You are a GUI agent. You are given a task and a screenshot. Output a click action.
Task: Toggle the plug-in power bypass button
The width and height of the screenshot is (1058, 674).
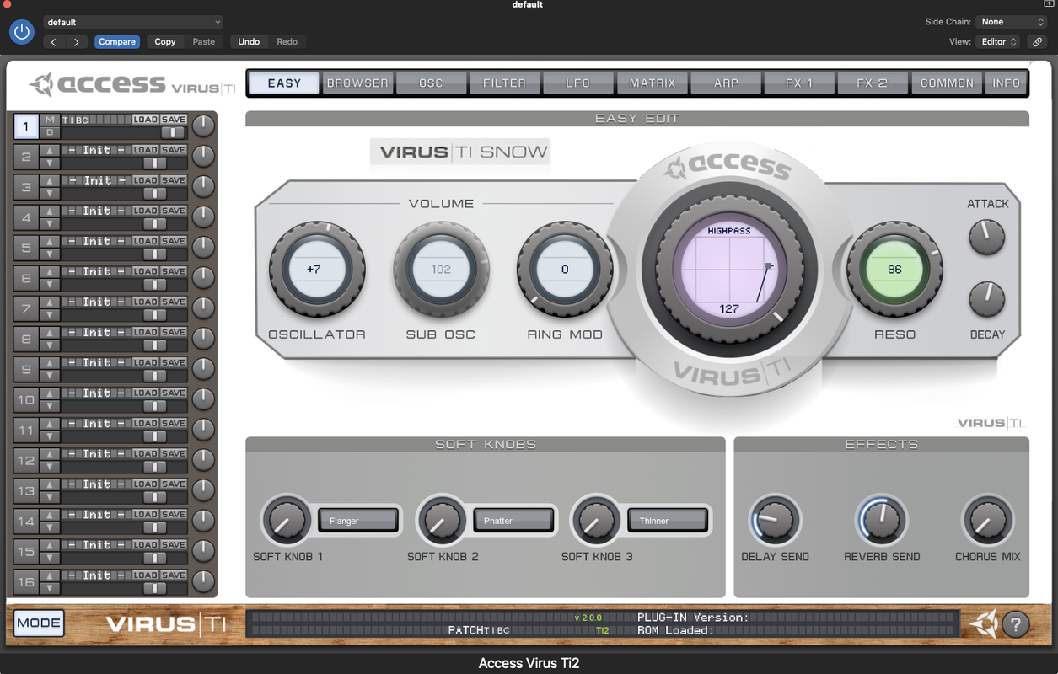tap(21, 32)
